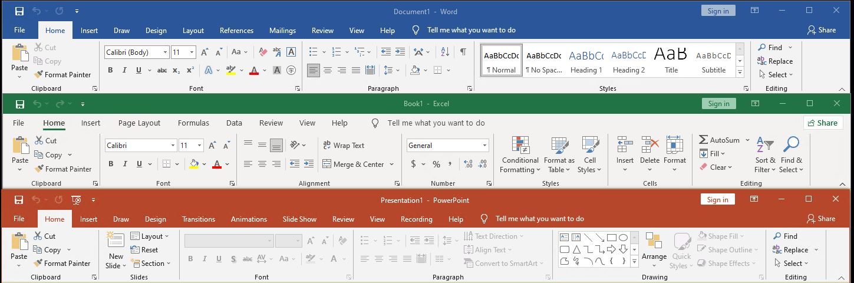Click the Save icon in Word title bar
This screenshot has height=283, width=854.
[19, 11]
